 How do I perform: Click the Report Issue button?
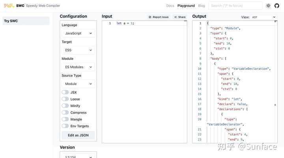159,17
